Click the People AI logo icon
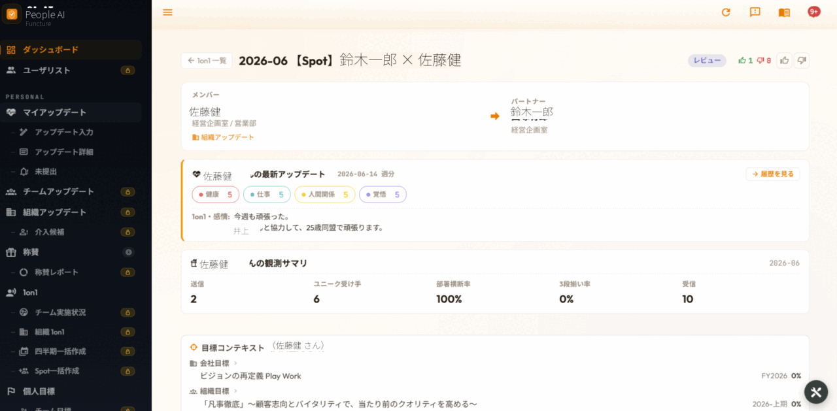This screenshot has height=411, width=837. (x=12, y=14)
